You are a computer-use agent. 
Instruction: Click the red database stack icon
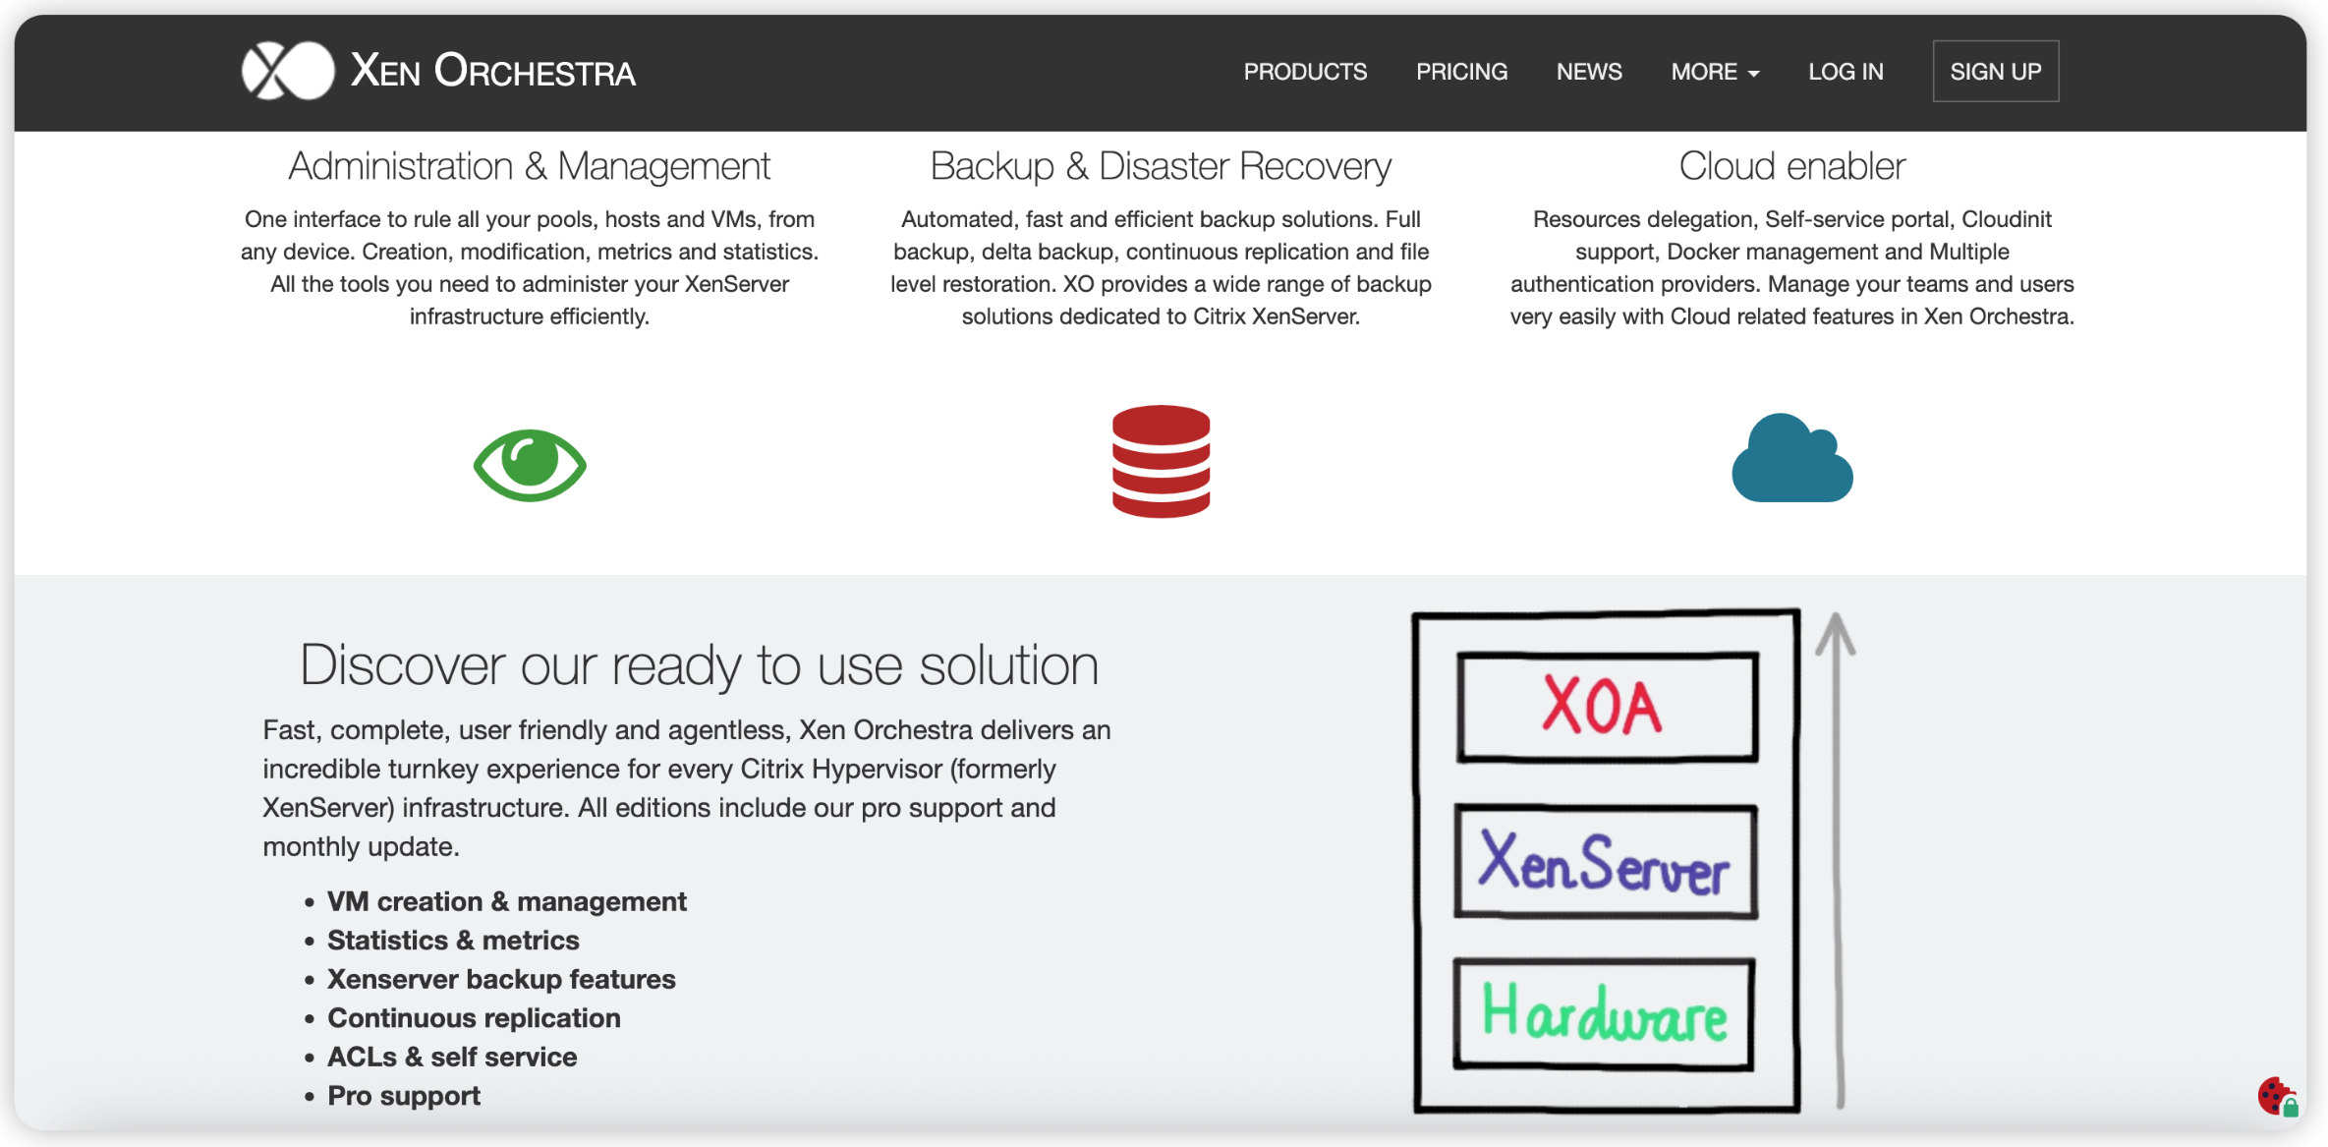tap(1161, 461)
